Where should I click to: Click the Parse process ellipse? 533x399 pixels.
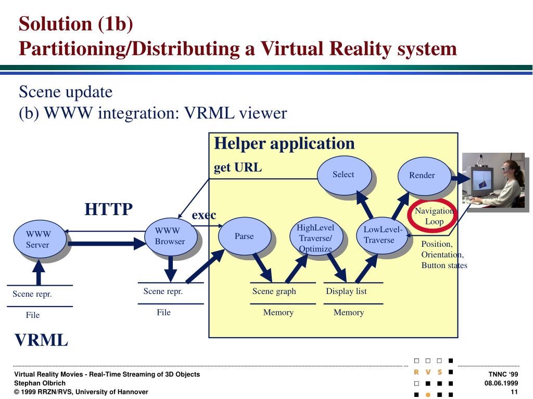pyautogui.click(x=245, y=236)
